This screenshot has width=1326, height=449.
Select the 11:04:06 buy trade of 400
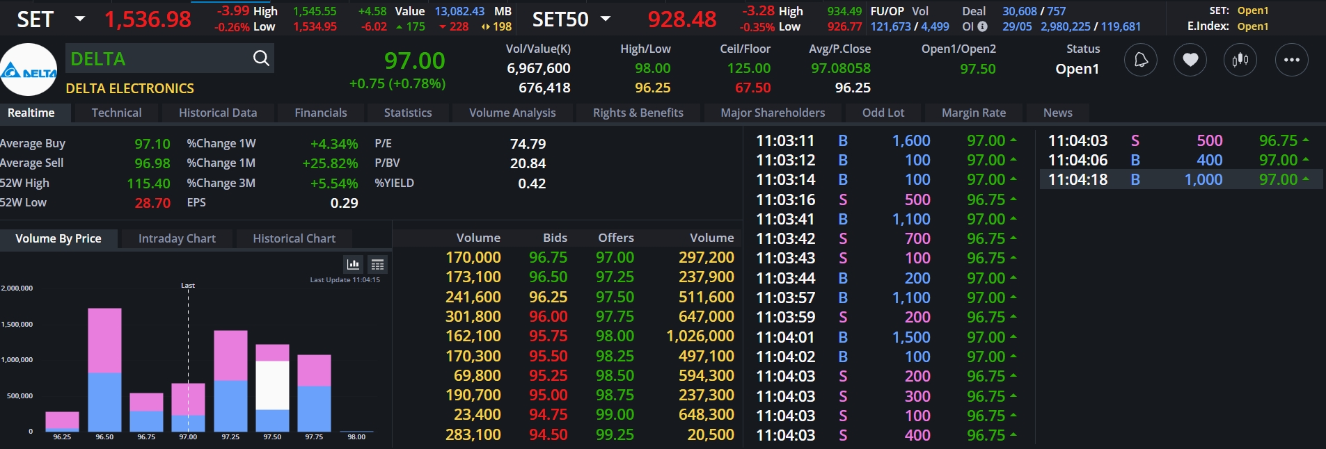point(1181,160)
